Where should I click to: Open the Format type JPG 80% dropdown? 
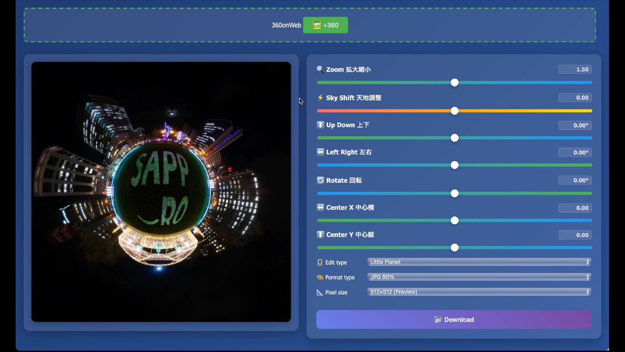coord(479,277)
